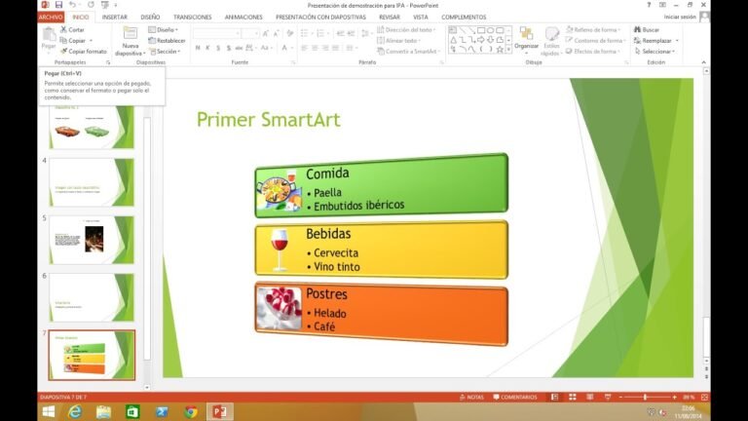Click Iniciar sesión link
The width and height of the screenshot is (748, 421).
coord(680,17)
